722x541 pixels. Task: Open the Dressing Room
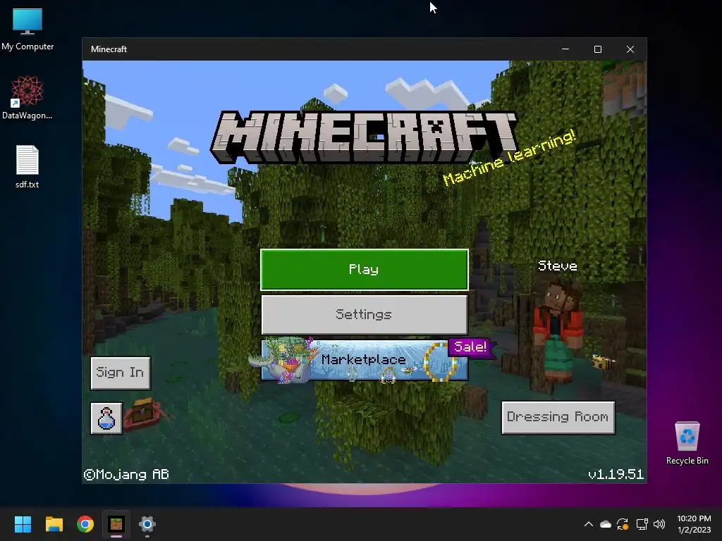point(558,417)
